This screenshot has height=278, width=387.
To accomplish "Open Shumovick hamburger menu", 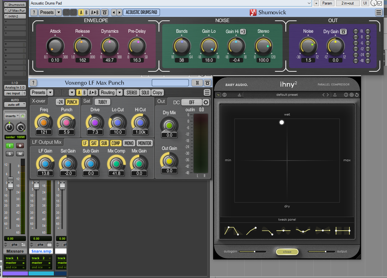I will [x=378, y=12].
